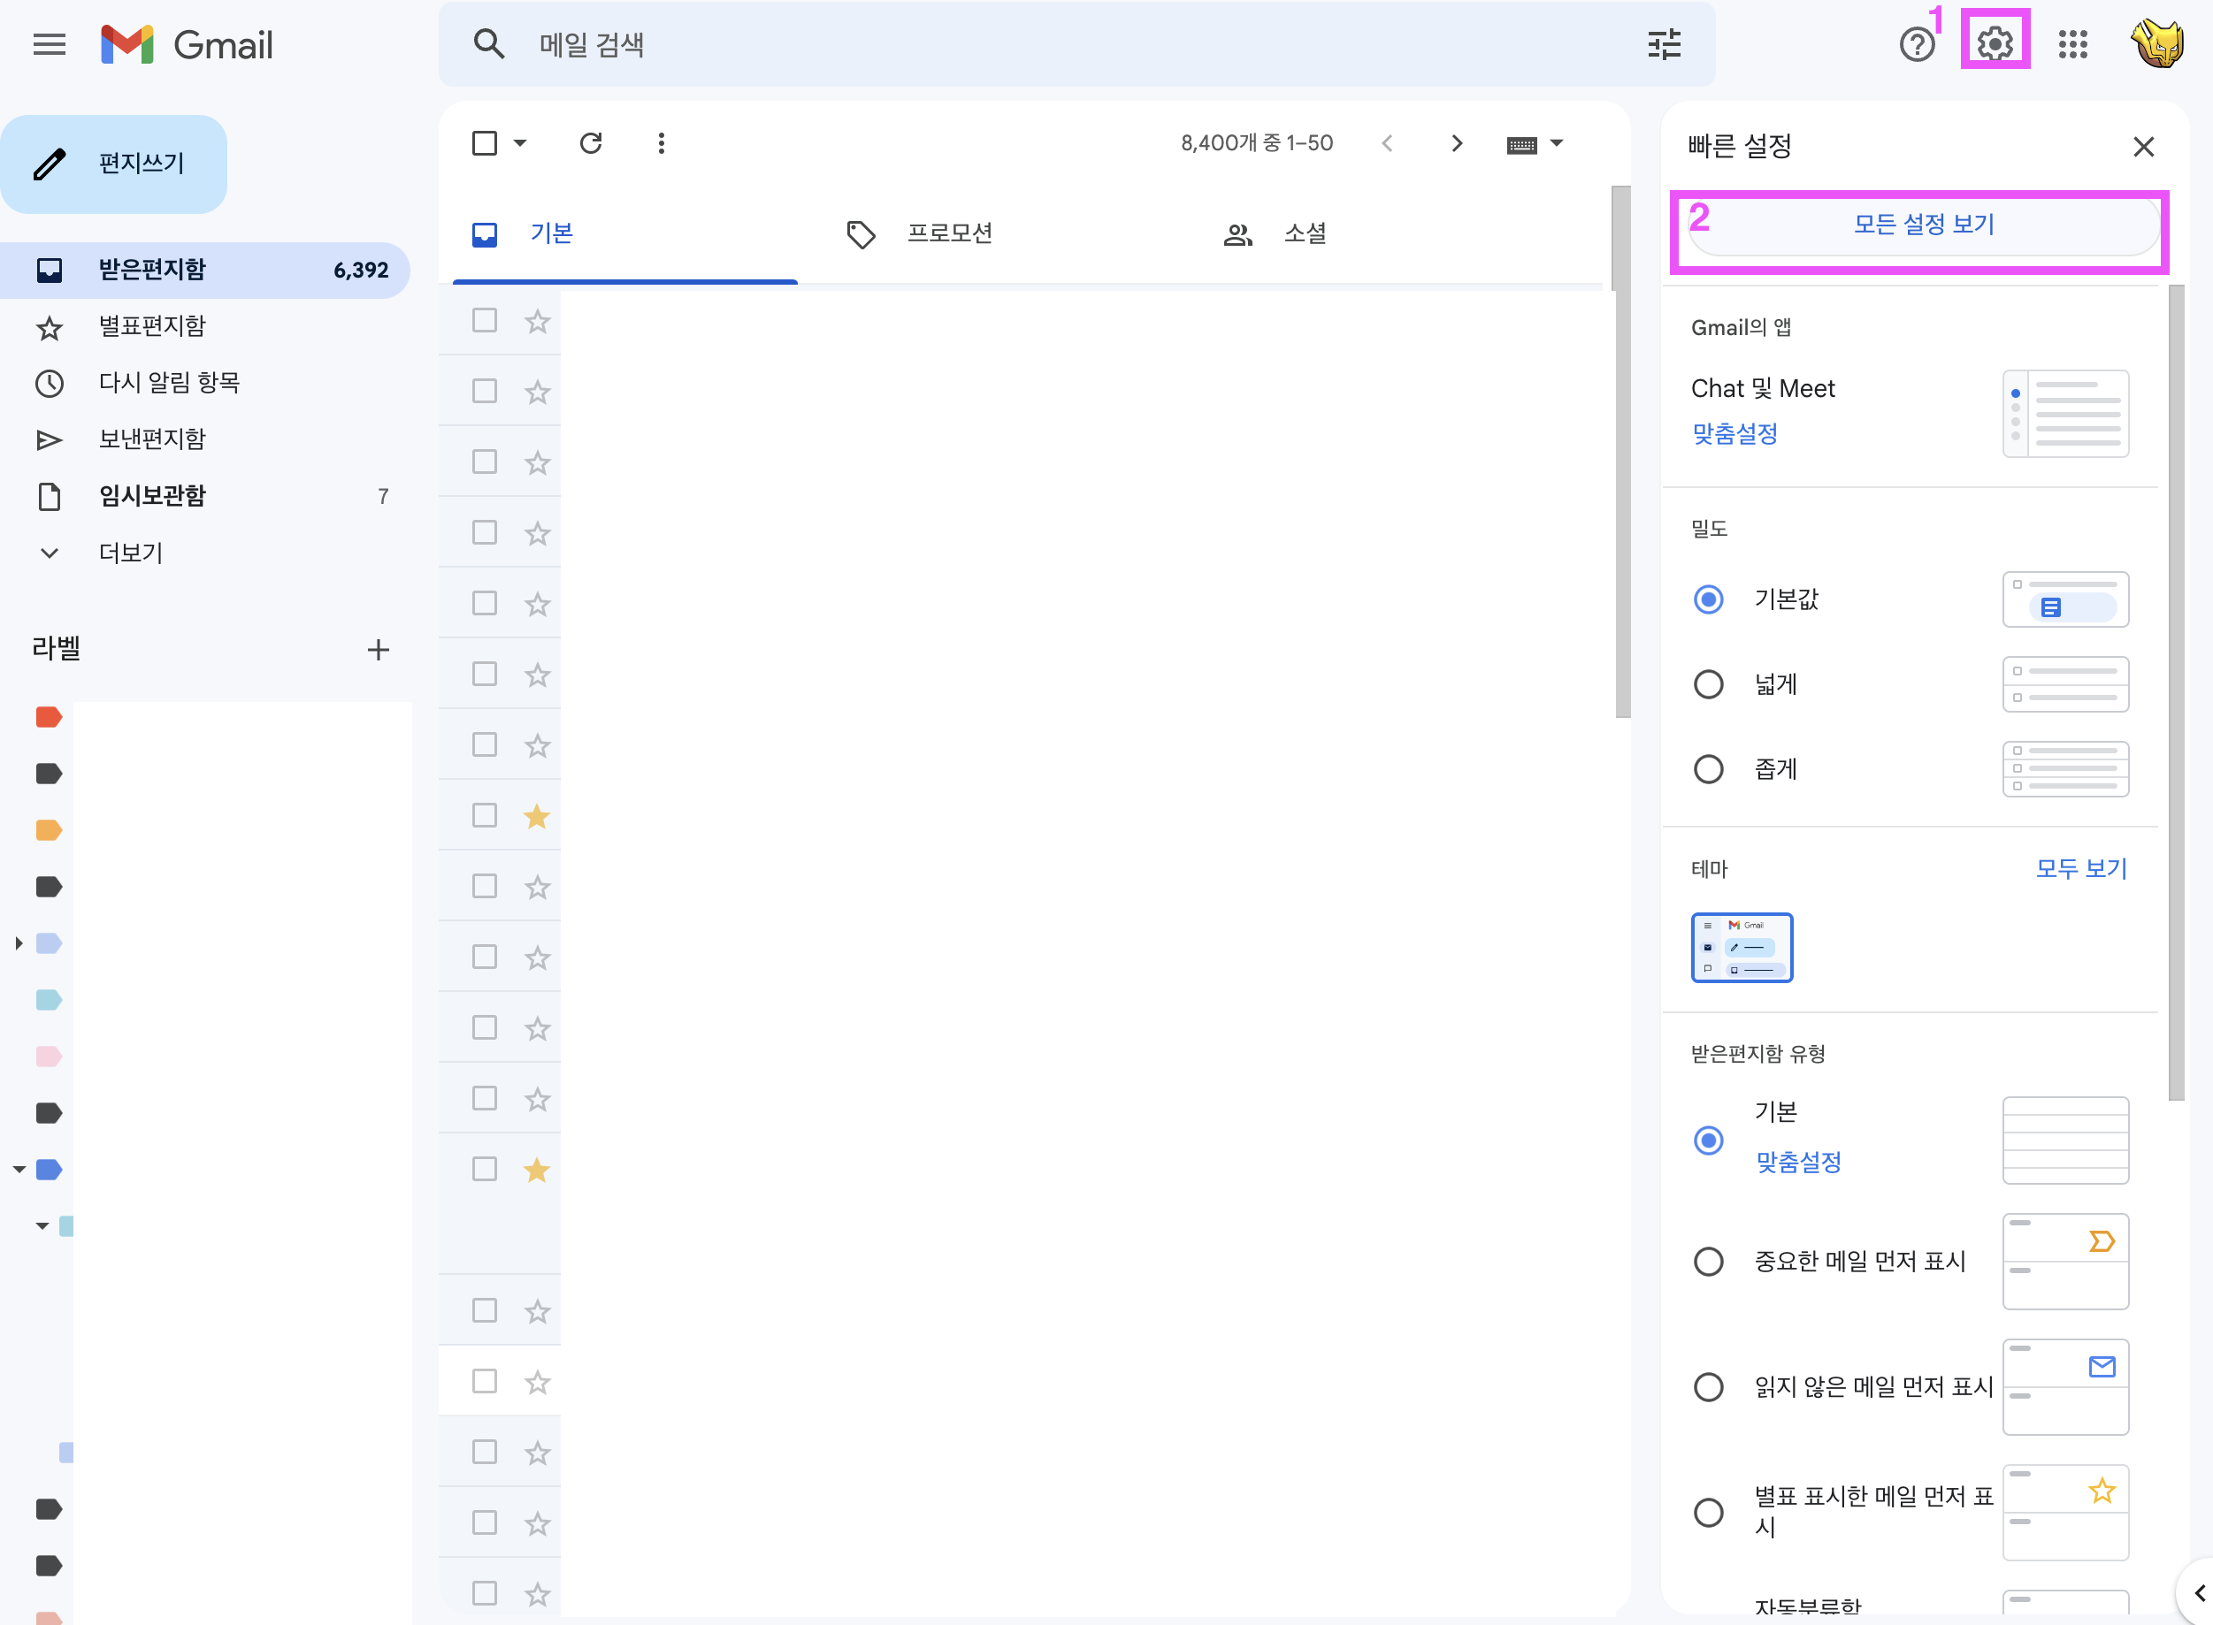This screenshot has width=2213, height=1625.
Task: Open the three-dot more actions menu
Action: click(662, 143)
